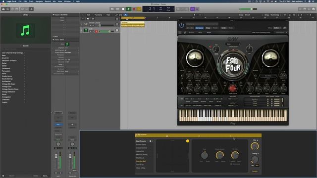Switch to the Player tab in Play
This screenshot has width=317, height=178.
tap(209, 33)
